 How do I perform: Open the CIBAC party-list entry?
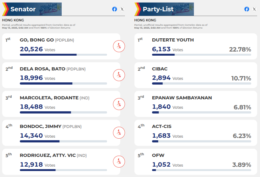[x=160, y=69]
